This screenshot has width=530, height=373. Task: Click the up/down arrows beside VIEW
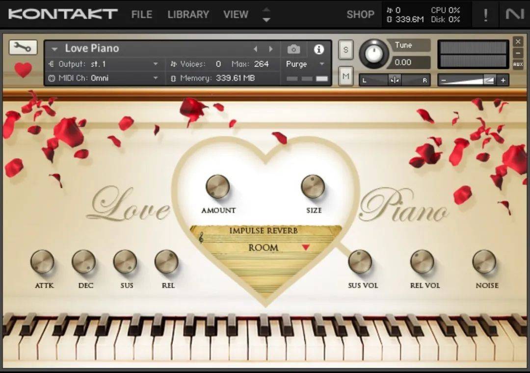tap(266, 15)
